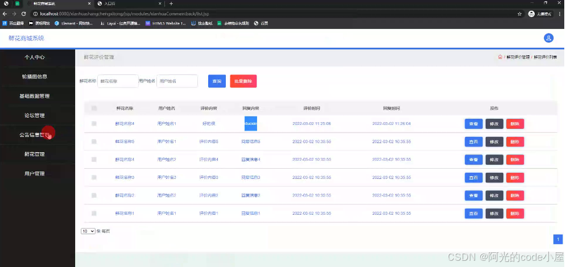
Task: Click the browser back arrow
Action: 5,14
